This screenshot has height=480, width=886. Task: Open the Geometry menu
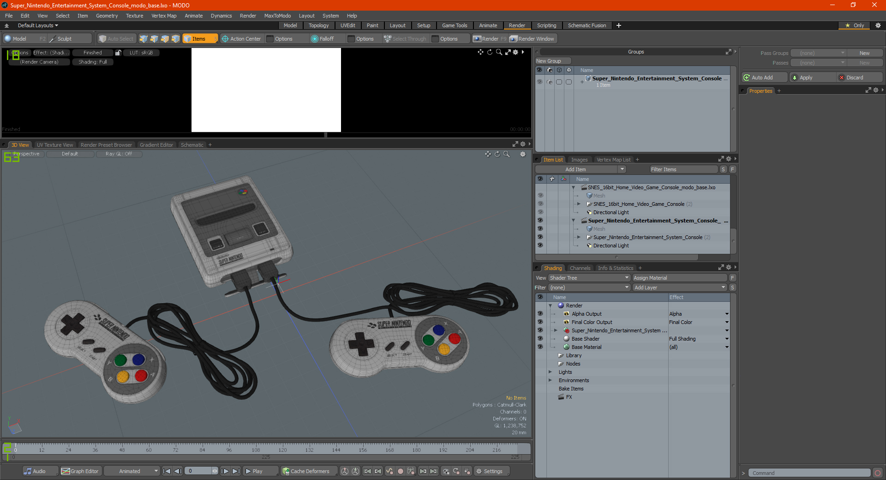[x=107, y=16]
